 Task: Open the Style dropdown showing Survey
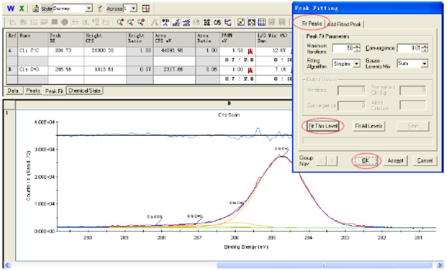(x=89, y=8)
